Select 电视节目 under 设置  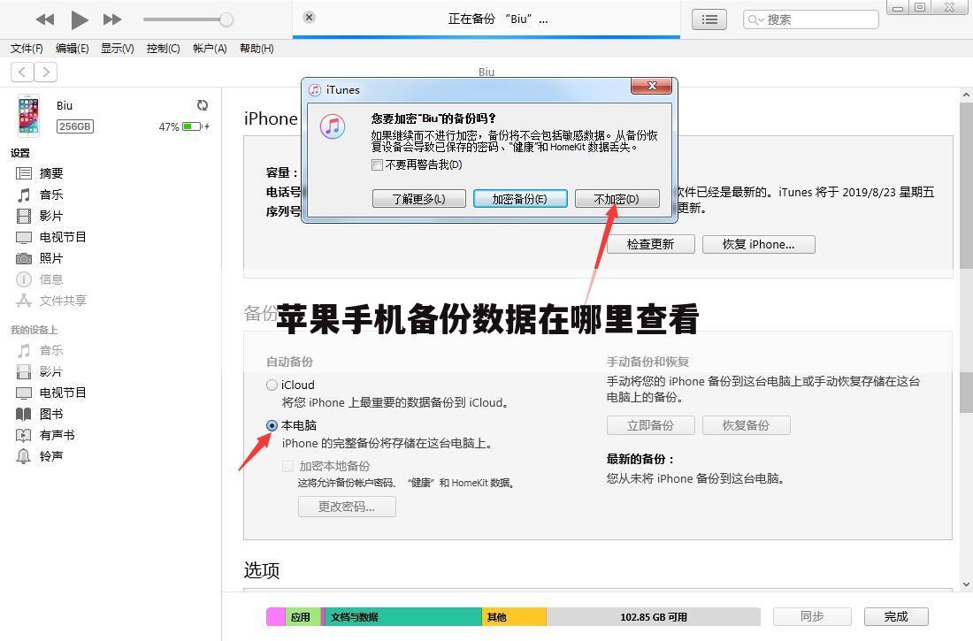62,236
